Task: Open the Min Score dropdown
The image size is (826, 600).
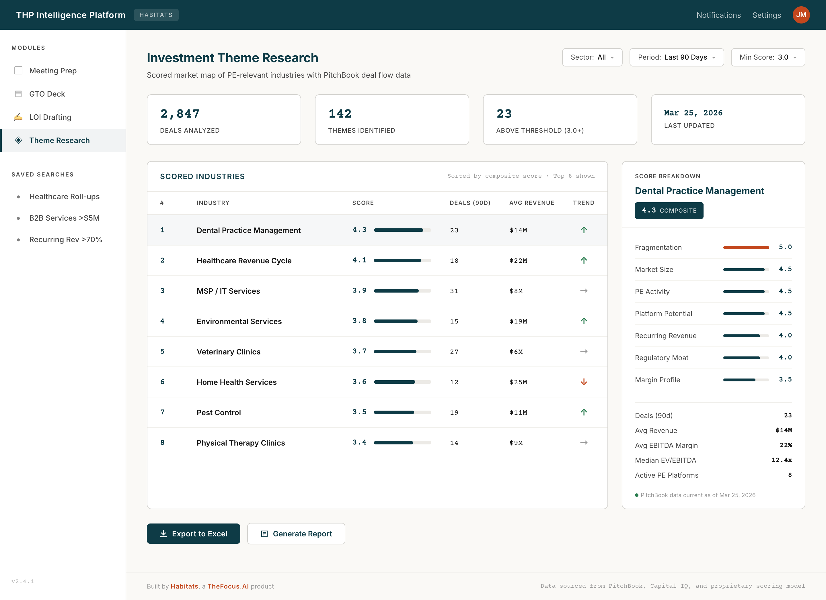Action: (x=767, y=57)
